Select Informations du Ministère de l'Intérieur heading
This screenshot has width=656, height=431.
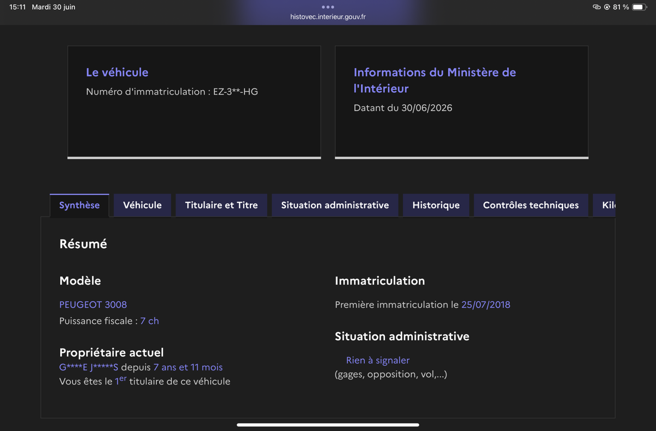coord(435,80)
